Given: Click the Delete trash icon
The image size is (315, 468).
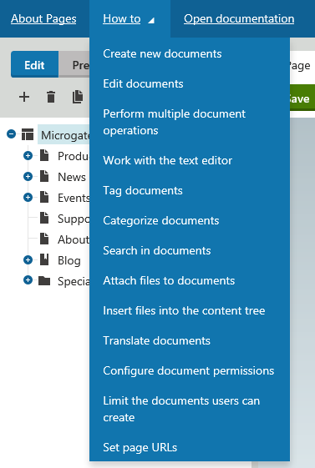Looking at the screenshot, I should 51,97.
